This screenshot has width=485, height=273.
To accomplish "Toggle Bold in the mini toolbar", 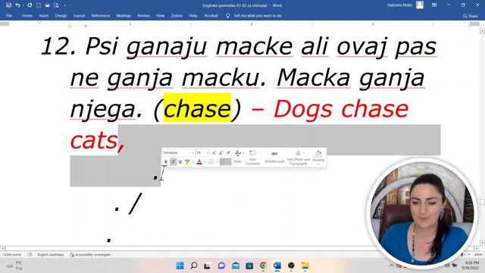I will tap(166, 162).
